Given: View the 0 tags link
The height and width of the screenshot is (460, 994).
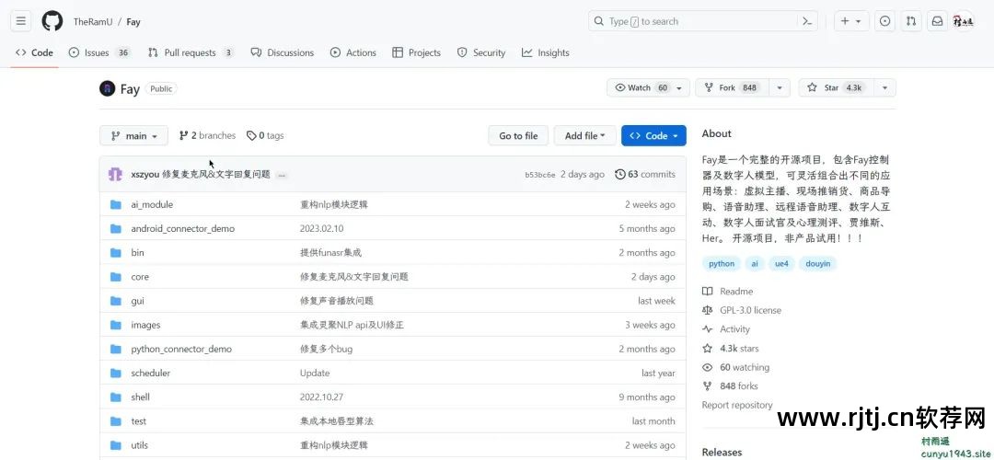Looking at the screenshot, I should pyautogui.click(x=265, y=135).
